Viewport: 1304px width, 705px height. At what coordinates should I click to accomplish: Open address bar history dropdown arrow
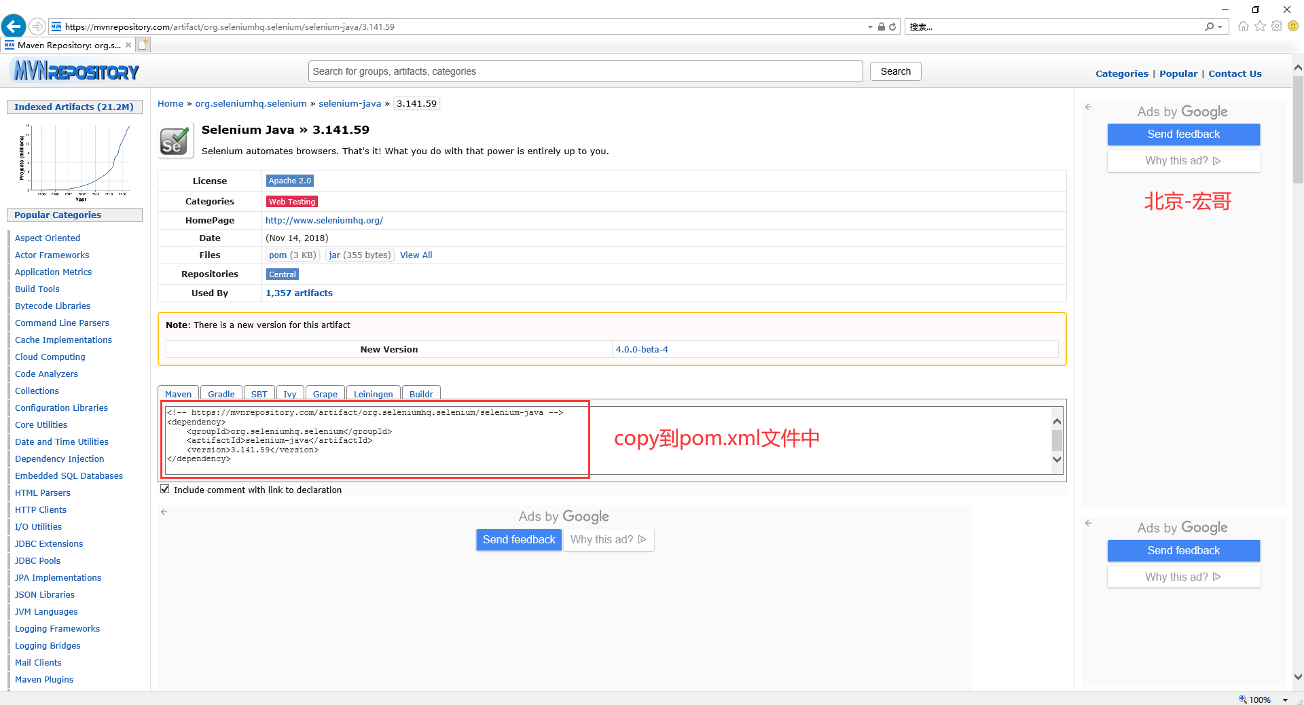[x=870, y=26]
